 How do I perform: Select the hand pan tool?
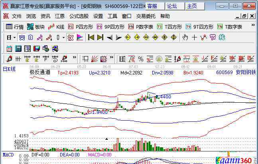pos(185,38)
